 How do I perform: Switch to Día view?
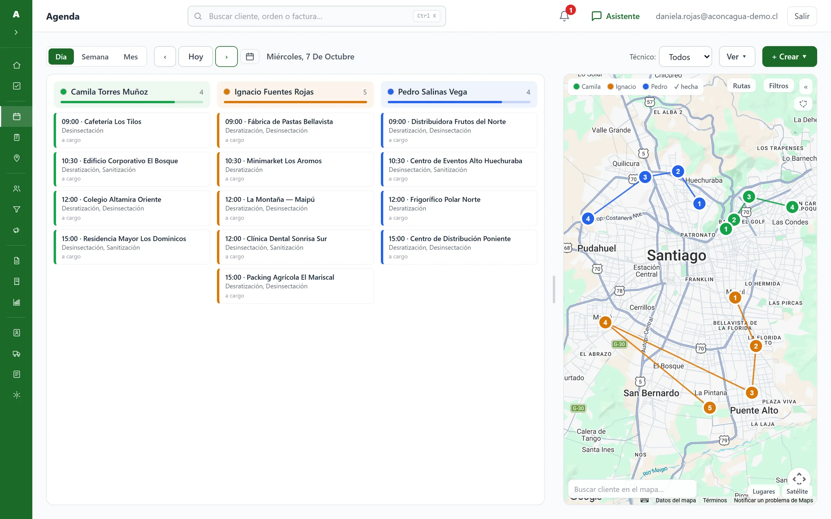pos(61,57)
